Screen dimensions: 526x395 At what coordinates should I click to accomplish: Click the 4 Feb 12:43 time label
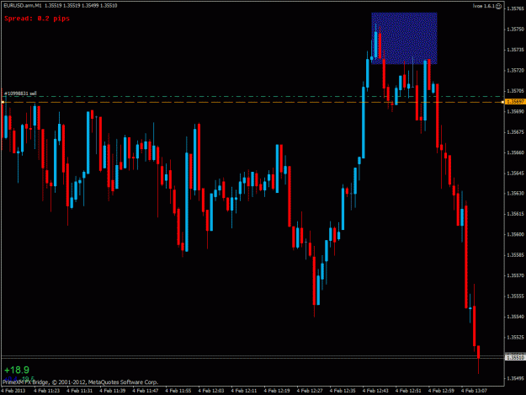(x=375, y=391)
